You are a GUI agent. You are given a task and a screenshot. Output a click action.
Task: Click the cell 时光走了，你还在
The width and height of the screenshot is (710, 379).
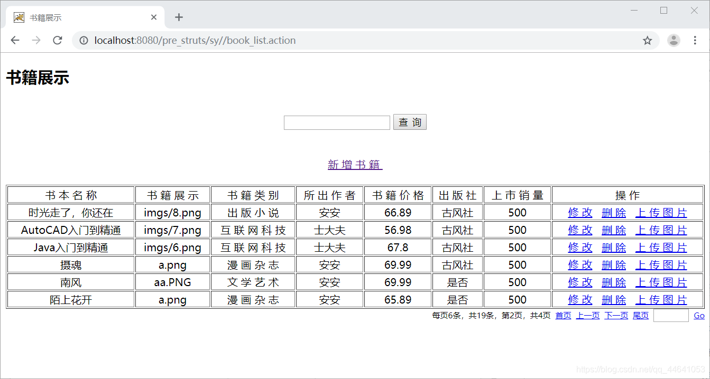pyautogui.click(x=71, y=213)
